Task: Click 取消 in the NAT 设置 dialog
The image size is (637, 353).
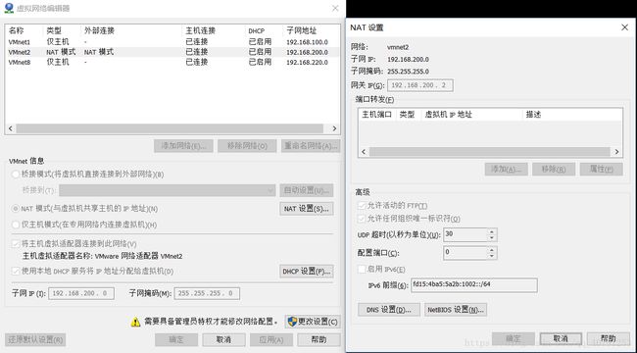Action: pyautogui.click(x=561, y=338)
